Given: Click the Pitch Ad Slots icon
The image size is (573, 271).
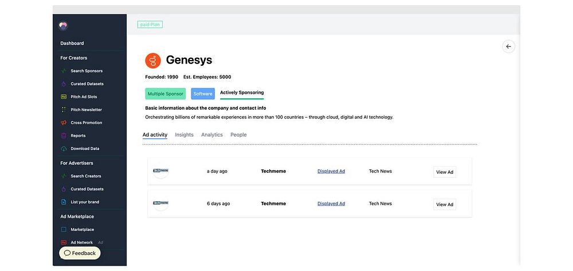Looking at the screenshot, I should (x=64, y=97).
